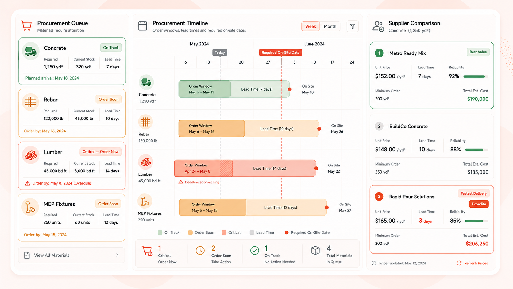Viewport: 513px width, 289px height.
Task: Click the MEP Lead Time (12 days) bar
Action: (x=286, y=207)
